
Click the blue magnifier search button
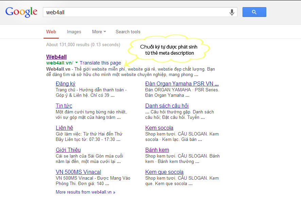click(254, 12)
